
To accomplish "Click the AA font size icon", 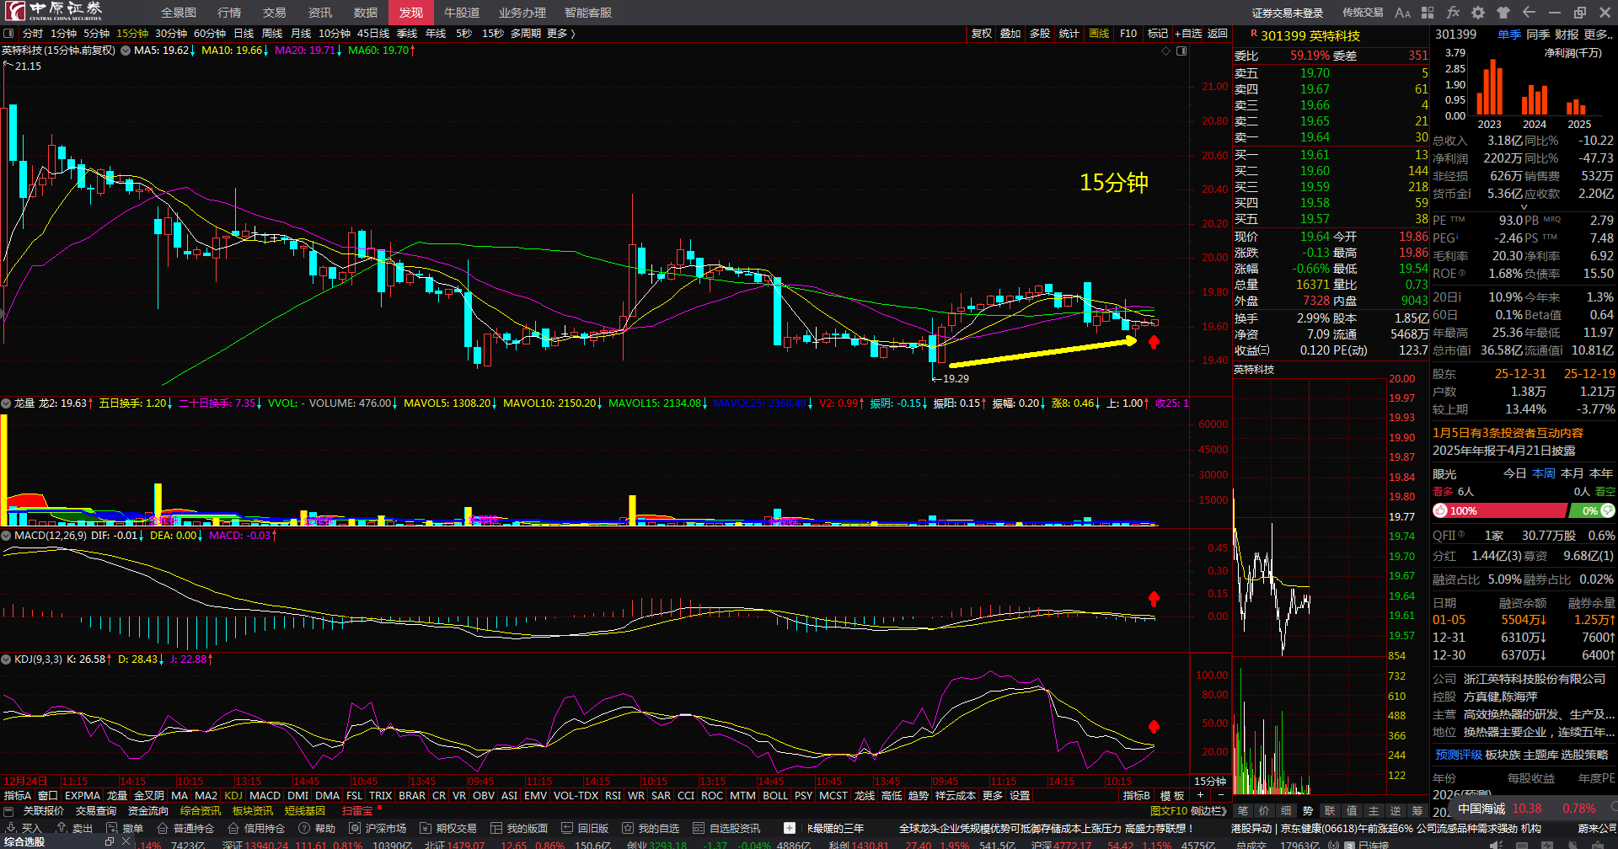I will [x=1402, y=13].
